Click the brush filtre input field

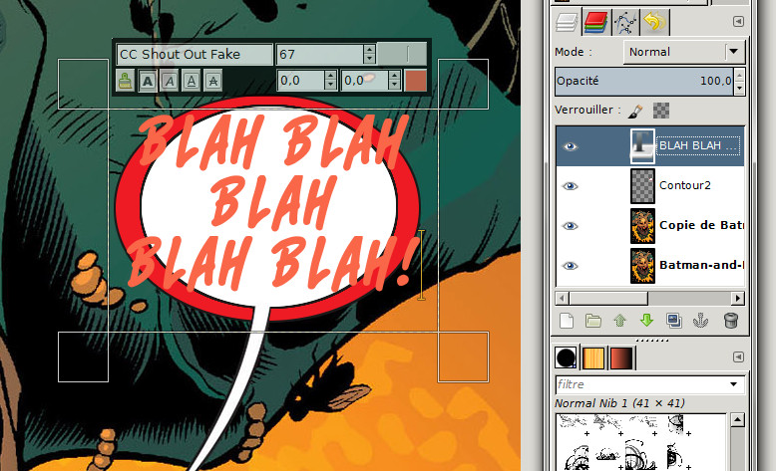(641, 384)
